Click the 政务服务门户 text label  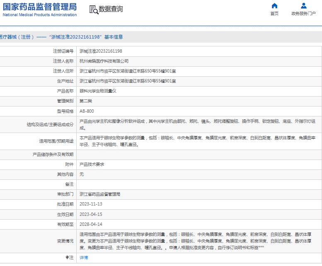(303, 14)
